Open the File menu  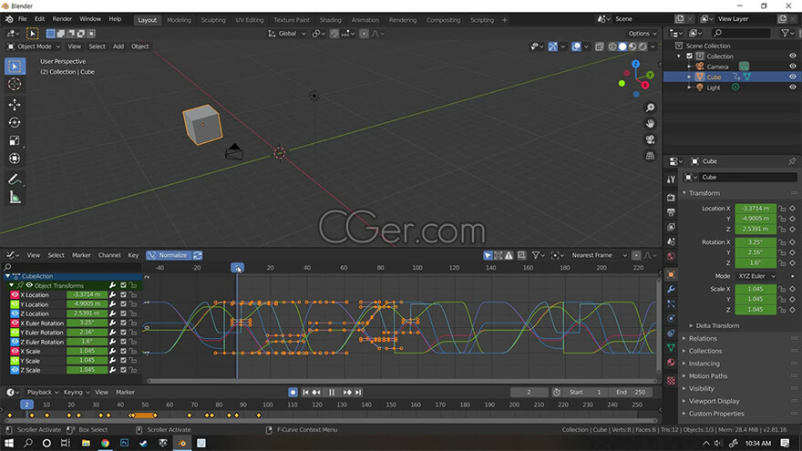[x=23, y=19]
